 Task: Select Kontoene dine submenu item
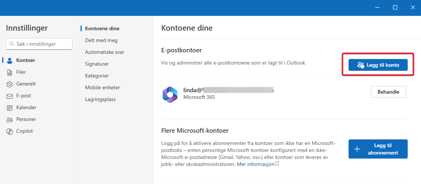coord(102,28)
